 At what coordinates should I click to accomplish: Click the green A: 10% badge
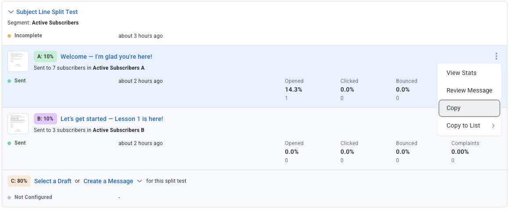[x=45, y=57]
